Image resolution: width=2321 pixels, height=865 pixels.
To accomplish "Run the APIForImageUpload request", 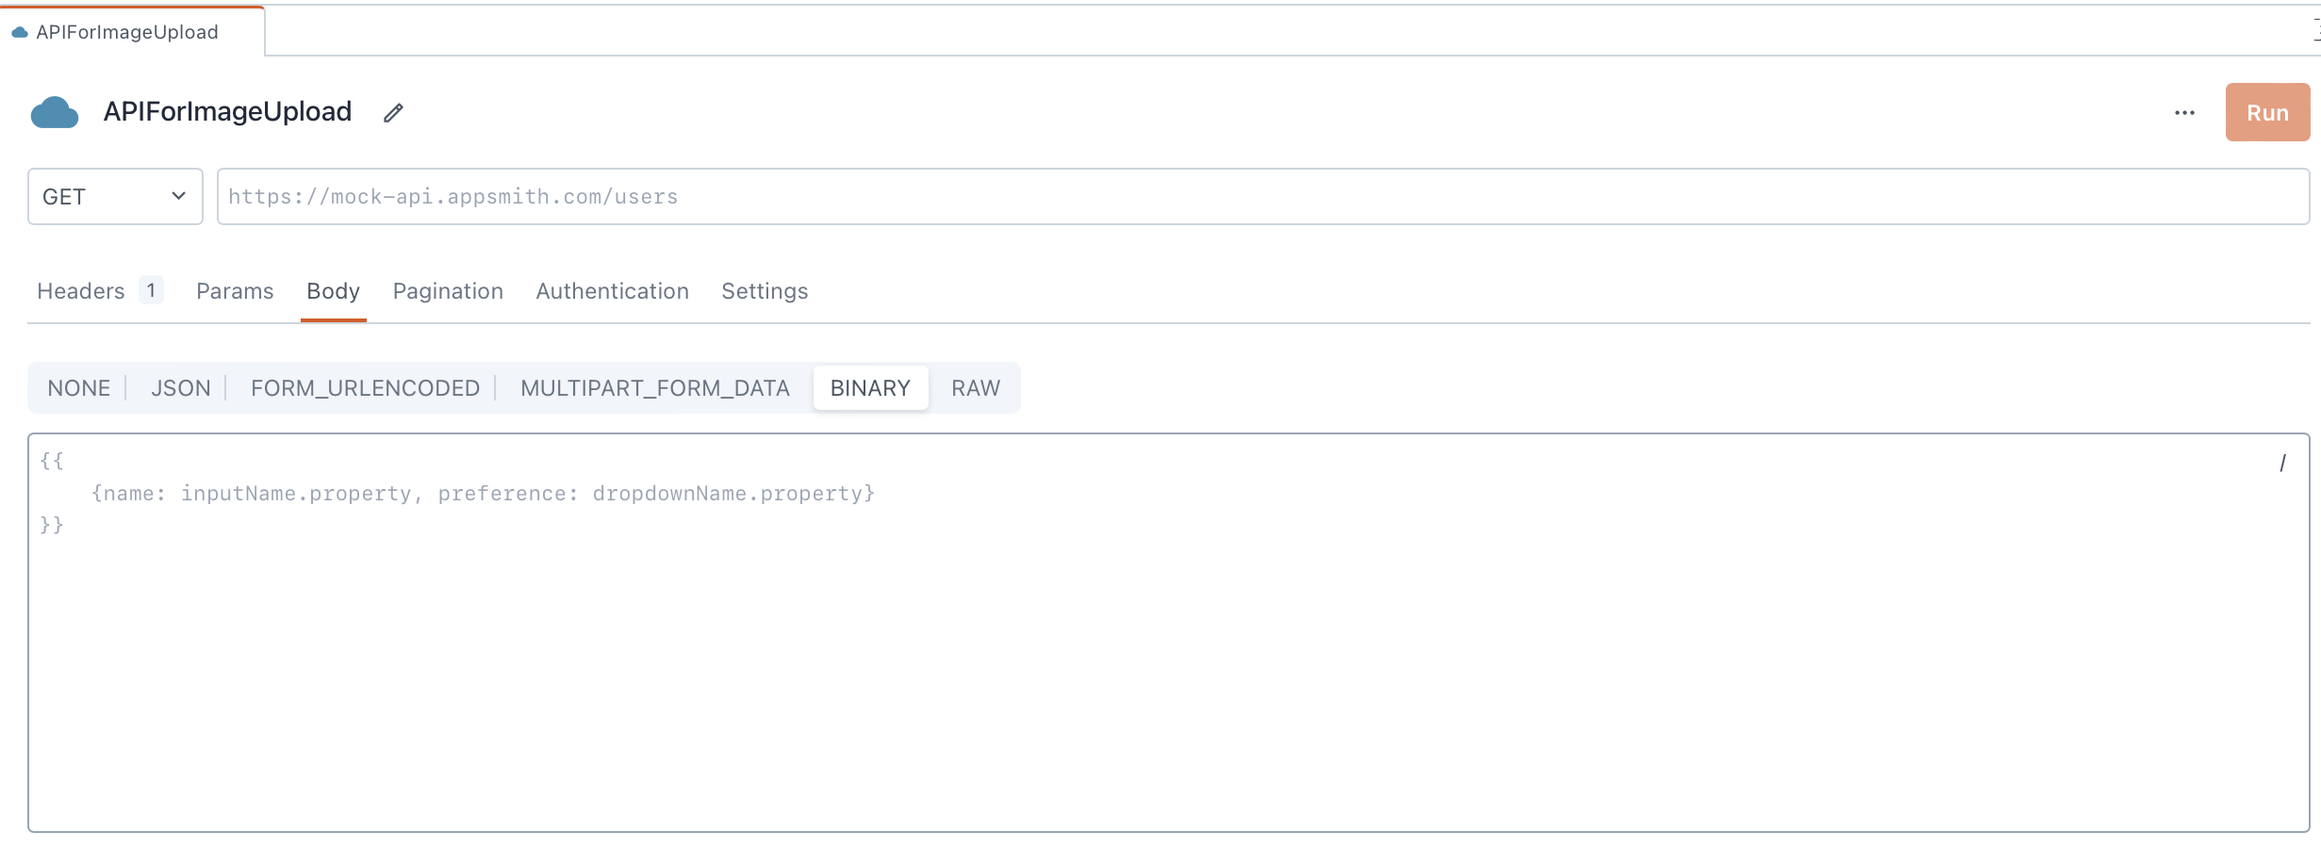I will pos(2266,112).
